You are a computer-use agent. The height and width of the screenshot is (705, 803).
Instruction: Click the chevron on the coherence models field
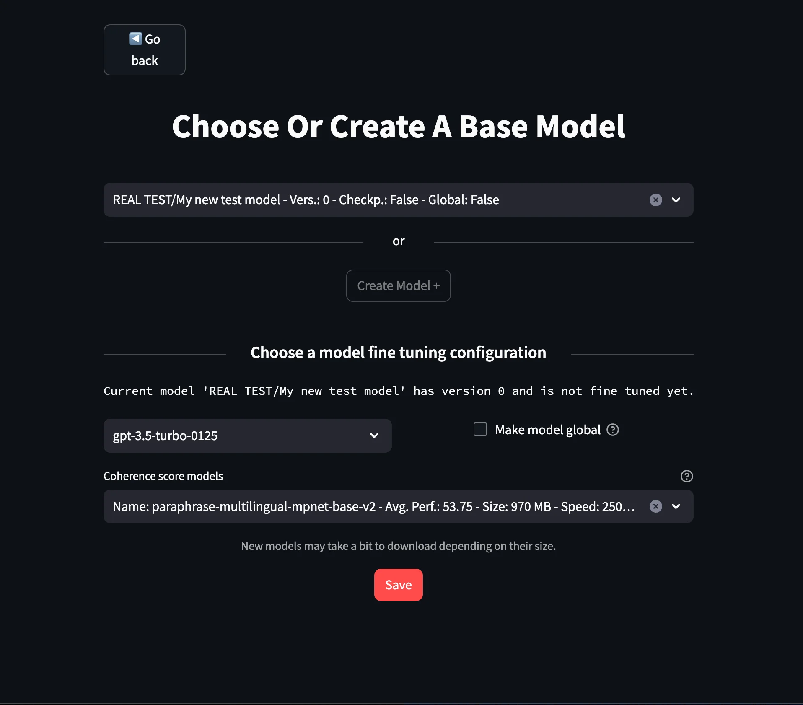coord(676,506)
